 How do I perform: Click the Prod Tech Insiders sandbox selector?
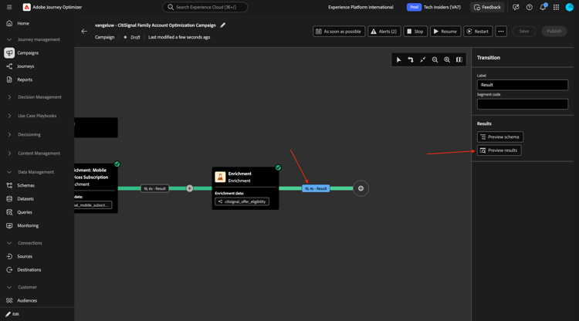pos(434,7)
